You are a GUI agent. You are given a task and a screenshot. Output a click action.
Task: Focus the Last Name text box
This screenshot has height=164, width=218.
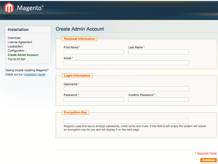coord(158,52)
